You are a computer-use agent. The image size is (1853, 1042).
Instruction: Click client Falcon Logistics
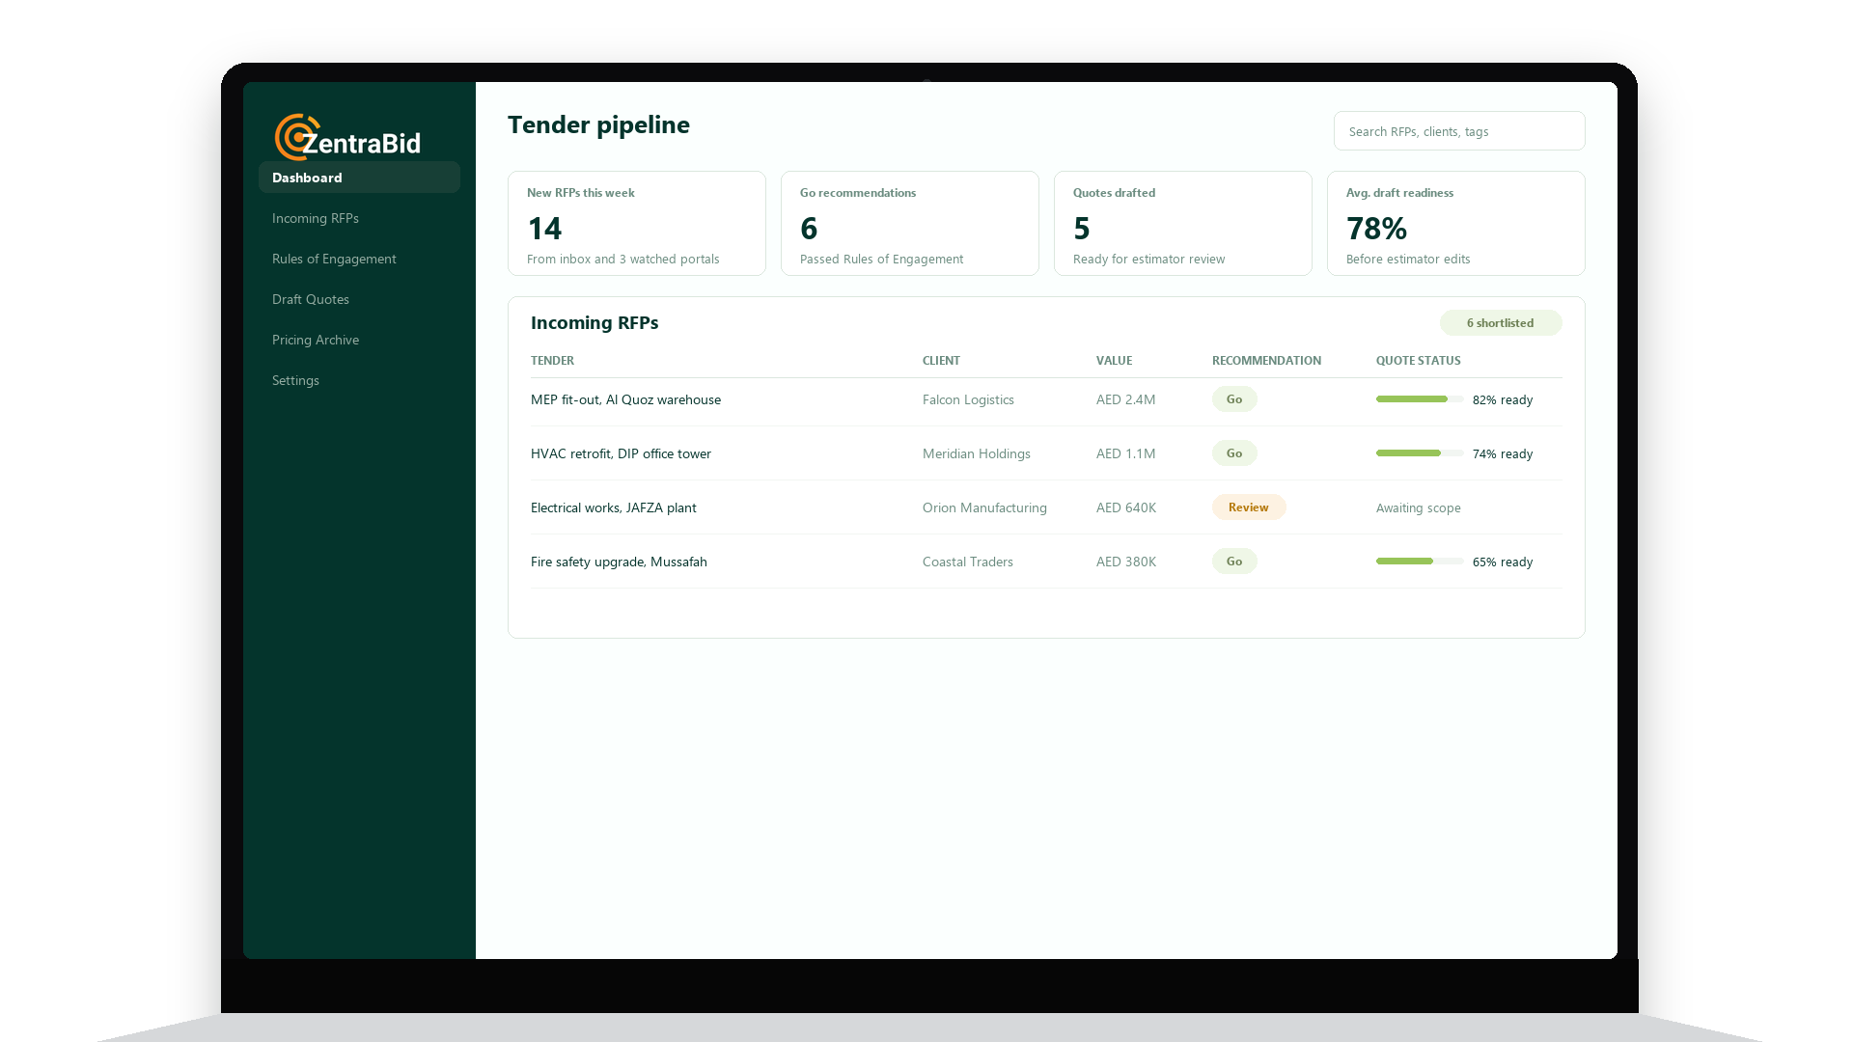(x=968, y=399)
